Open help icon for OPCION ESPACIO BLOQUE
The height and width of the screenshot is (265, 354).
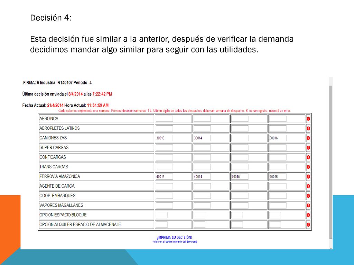click(308, 215)
